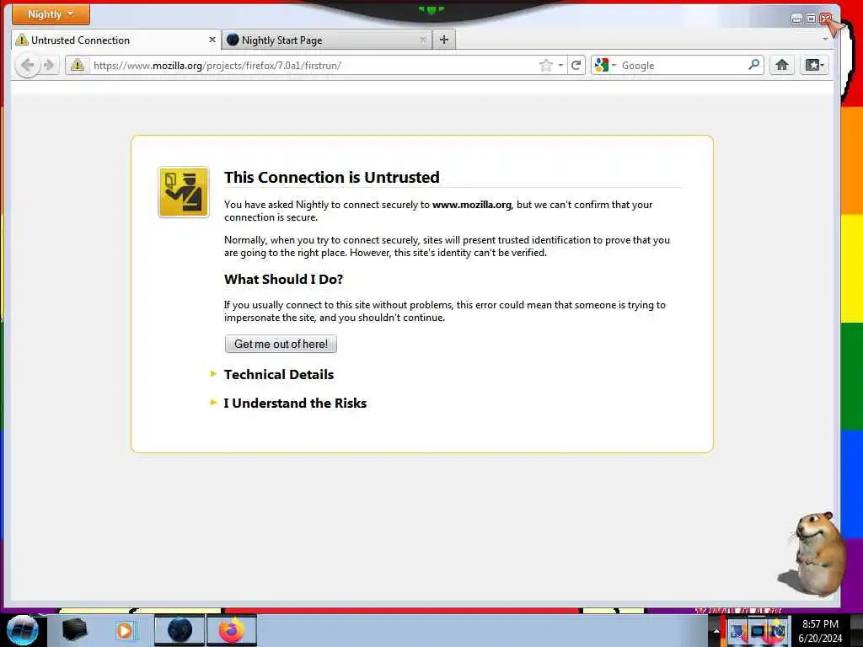Viewport: 863px width, 647px height.
Task: Click the yellow police officer warning icon
Action: [183, 193]
